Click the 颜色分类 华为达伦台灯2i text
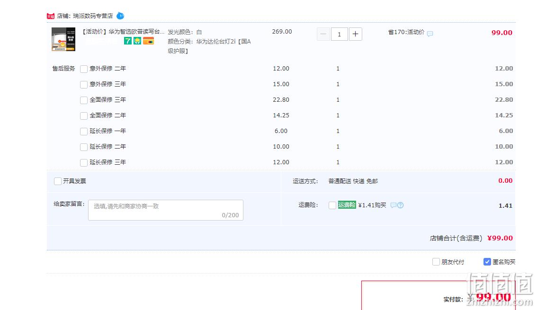The width and height of the screenshot is (537, 310). 209,46
